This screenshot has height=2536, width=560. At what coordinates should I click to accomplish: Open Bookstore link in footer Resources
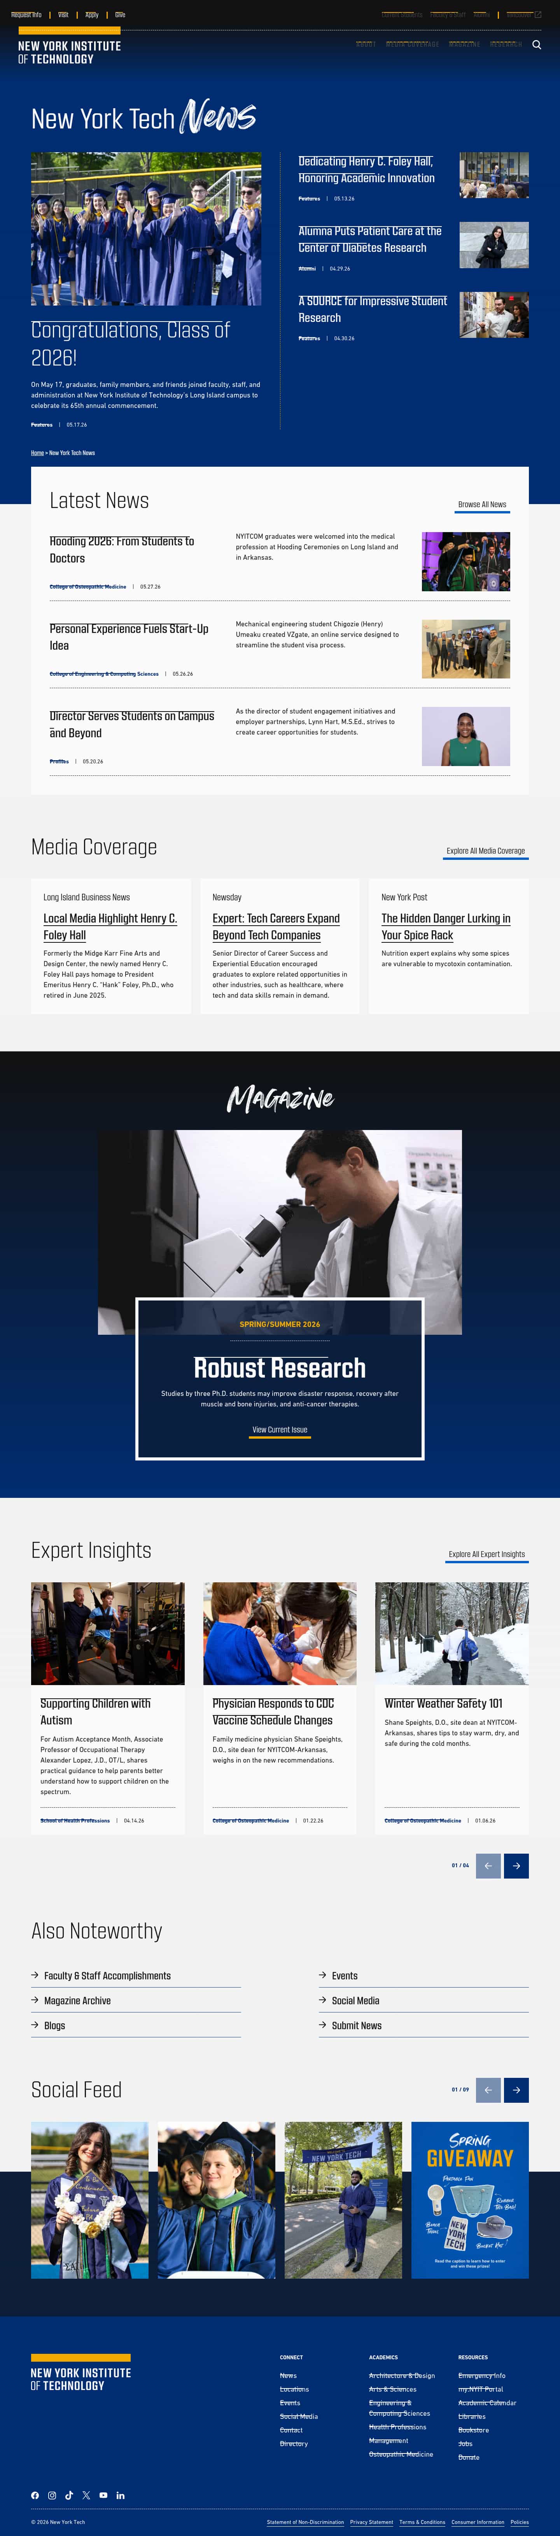(x=473, y=2430)
